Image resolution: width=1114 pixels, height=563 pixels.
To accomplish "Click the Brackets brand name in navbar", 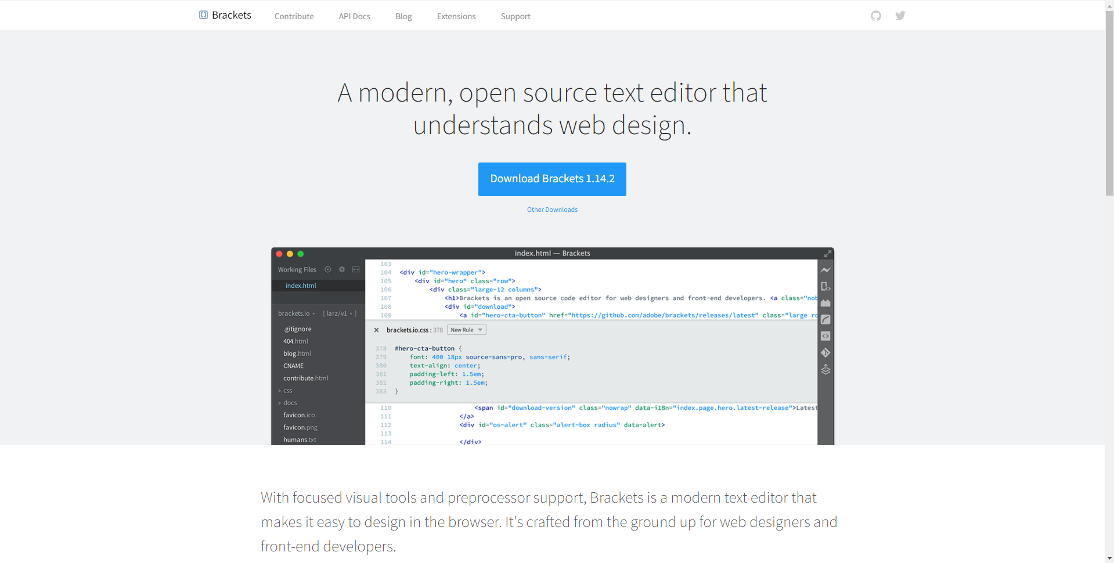I will click(232, 15).
